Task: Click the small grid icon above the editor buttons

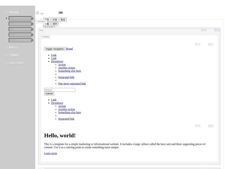Action: pyautogui.click(x=37, y=13)
